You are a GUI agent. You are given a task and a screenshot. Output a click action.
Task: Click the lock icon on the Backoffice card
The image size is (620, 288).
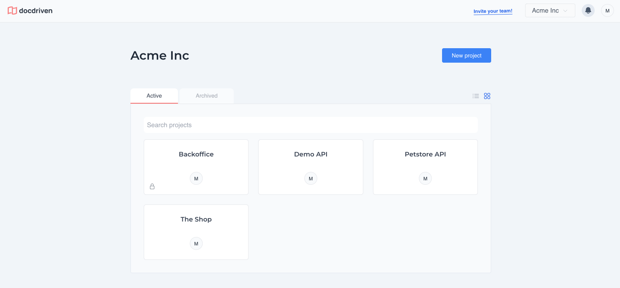pyautogui.click(x=152, y=186)
